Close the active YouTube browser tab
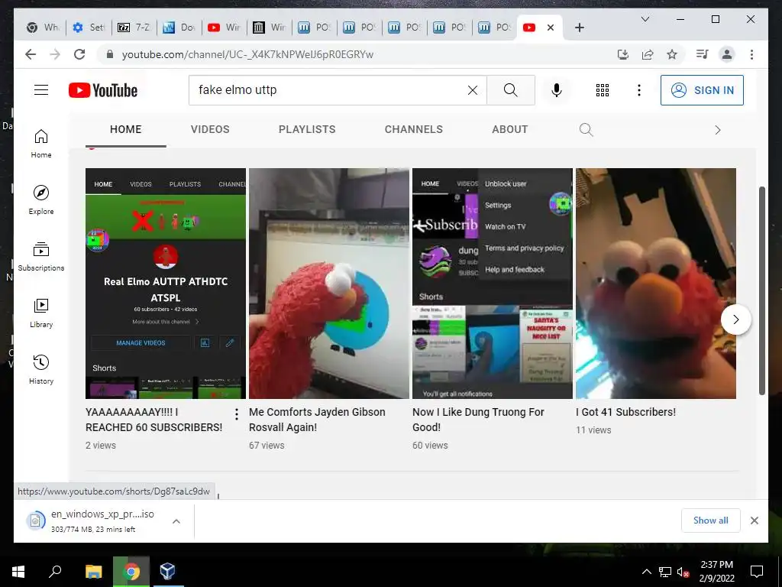This screenshot has width=782, height=587. point(550,28)
